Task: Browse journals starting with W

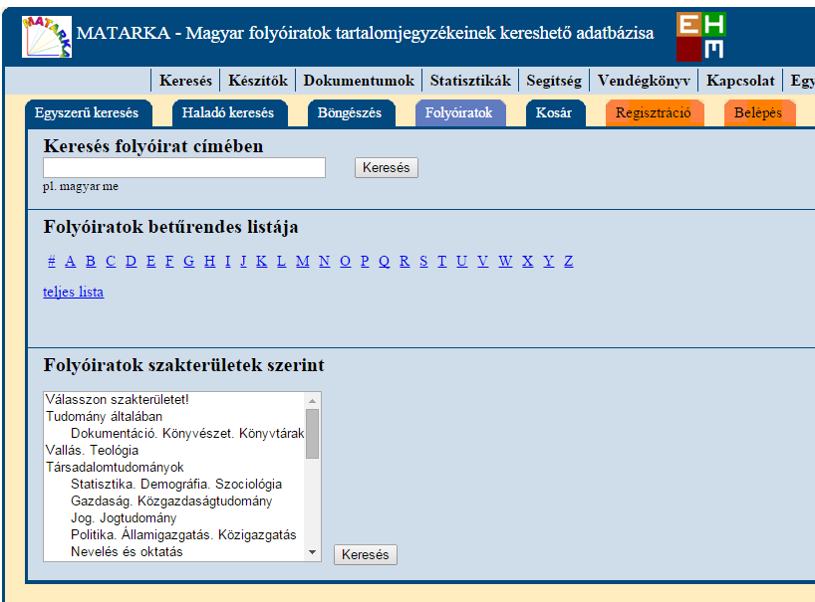Action: [505, 261]
